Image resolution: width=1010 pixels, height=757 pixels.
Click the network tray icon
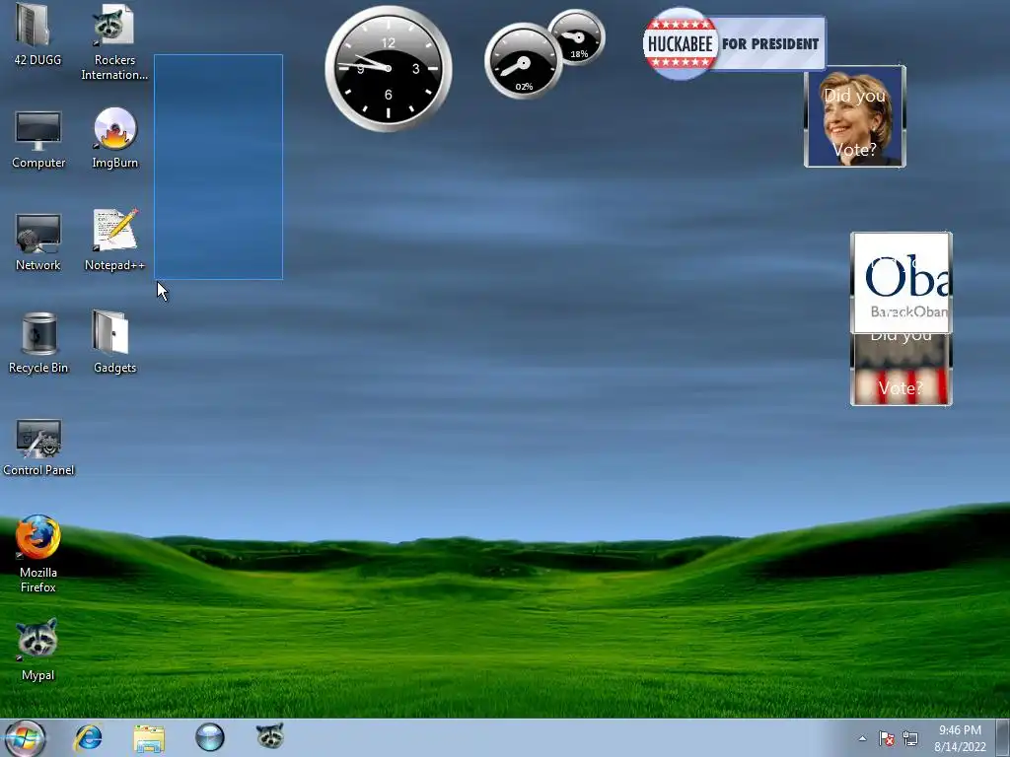(910, 738)
